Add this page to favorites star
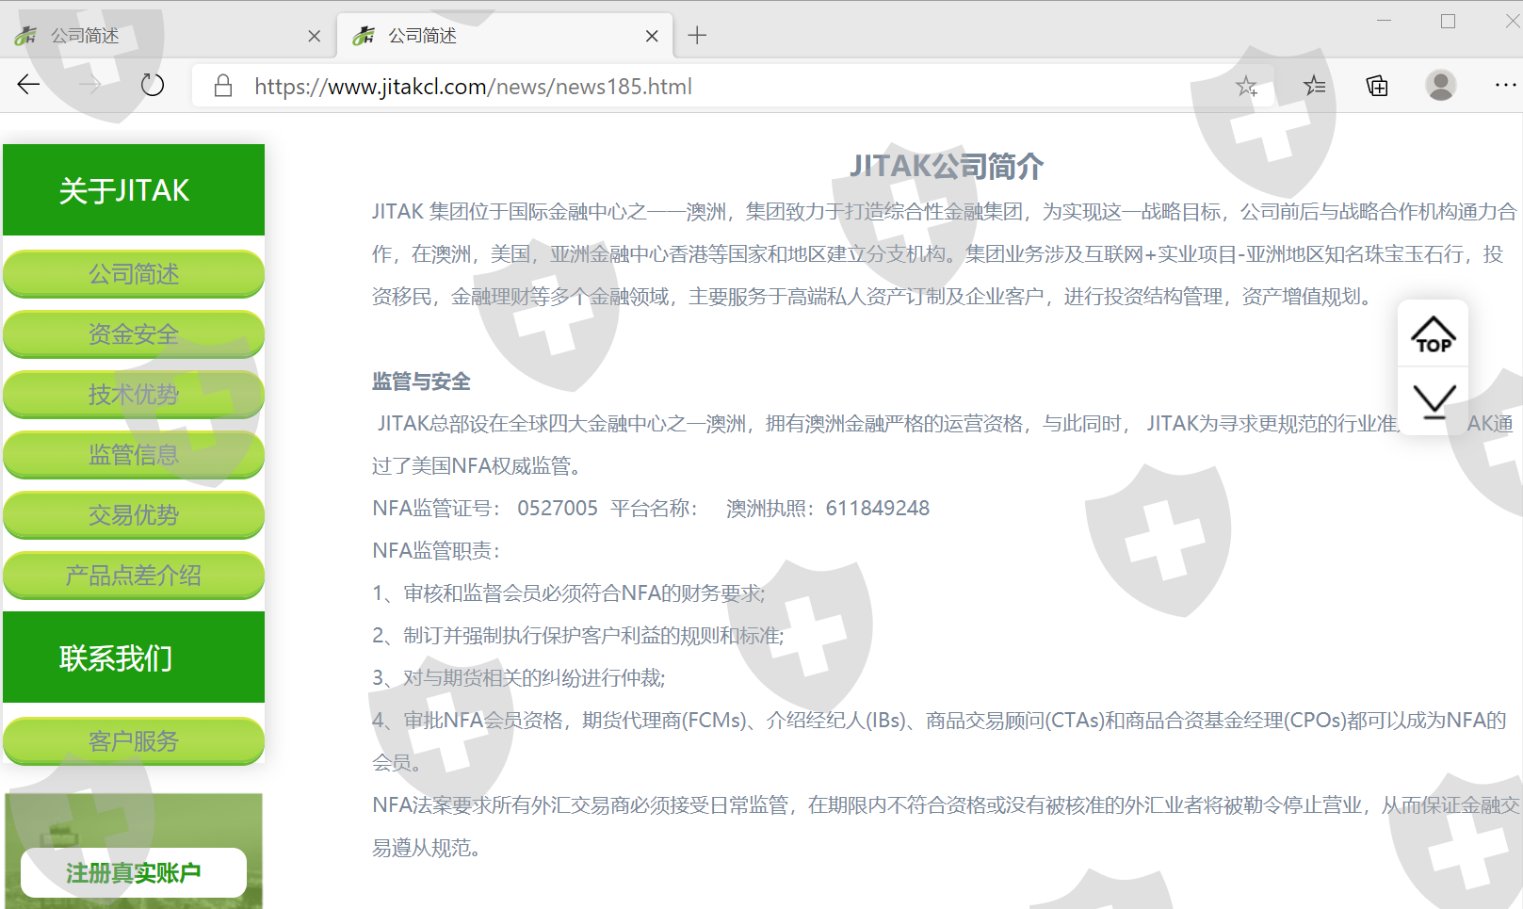 tap(1246, 87)
